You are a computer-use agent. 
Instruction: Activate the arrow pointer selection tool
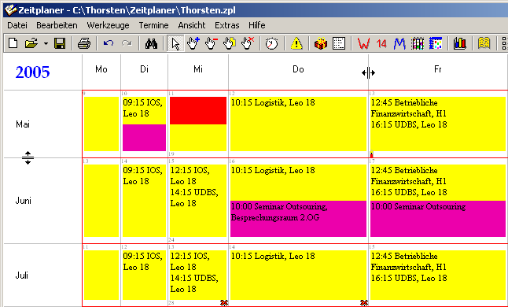pos(175,43)
